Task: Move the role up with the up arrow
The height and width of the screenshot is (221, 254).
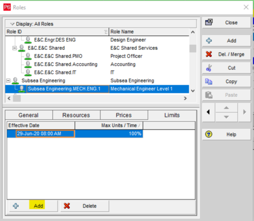Action: coord(226,108)
